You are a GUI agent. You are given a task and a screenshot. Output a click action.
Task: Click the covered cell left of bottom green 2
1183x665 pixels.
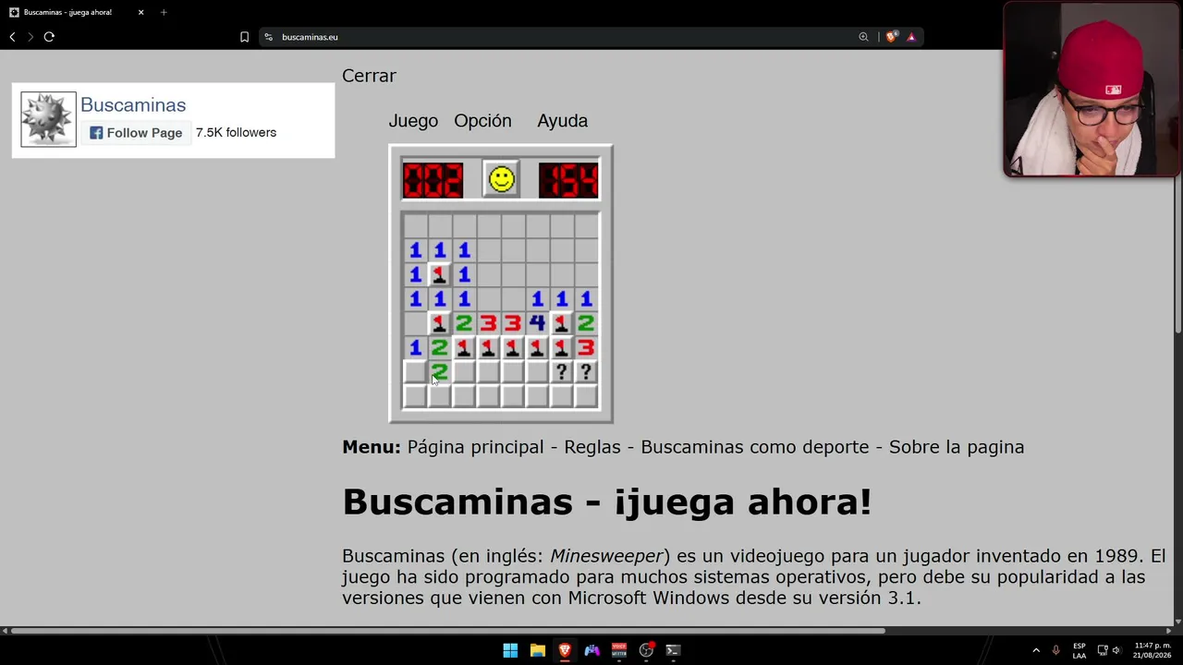[x=415, y=371]
